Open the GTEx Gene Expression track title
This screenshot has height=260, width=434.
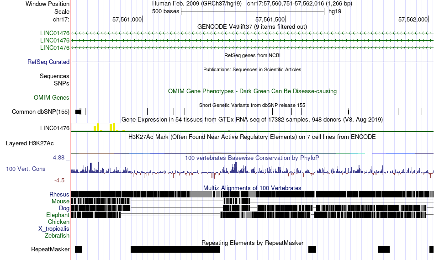252,120
